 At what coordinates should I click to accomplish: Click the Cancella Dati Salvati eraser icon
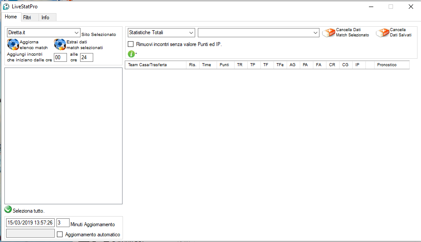coord(382,33)
